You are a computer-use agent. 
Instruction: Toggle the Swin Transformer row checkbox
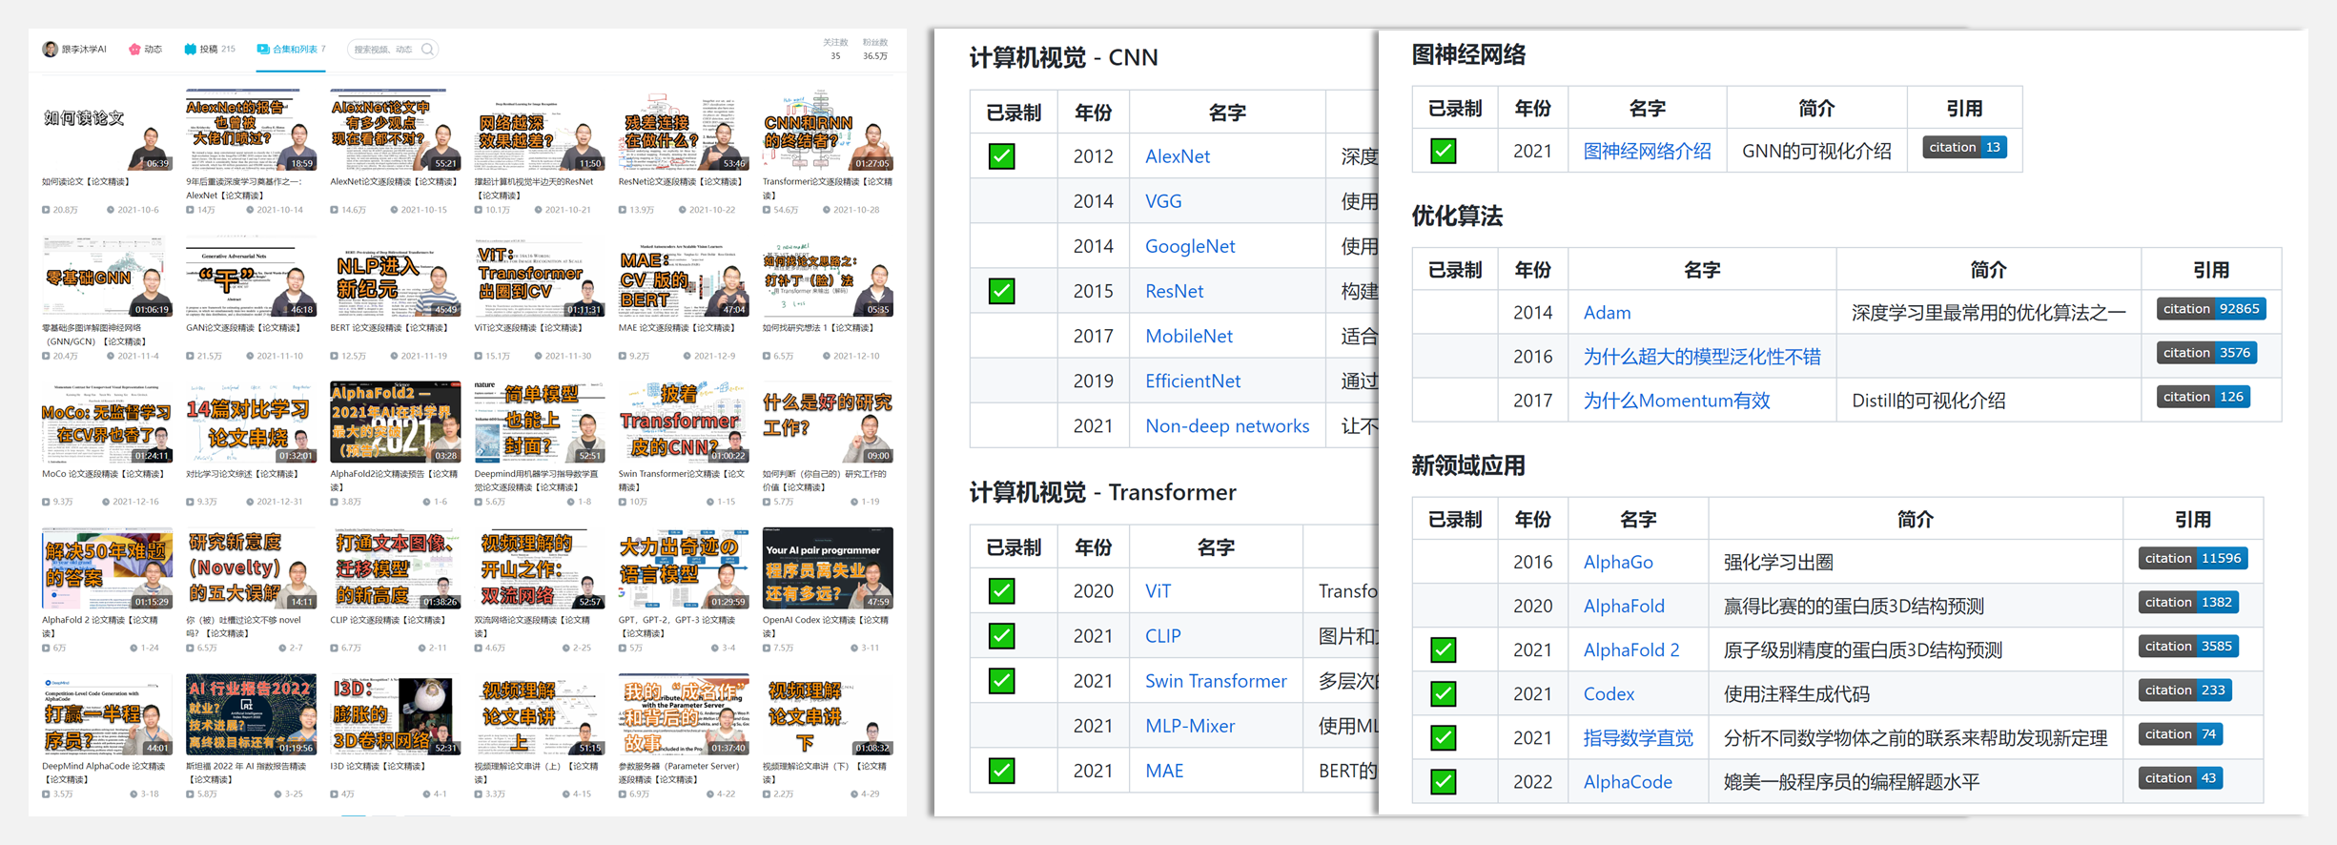(1001, 680)
